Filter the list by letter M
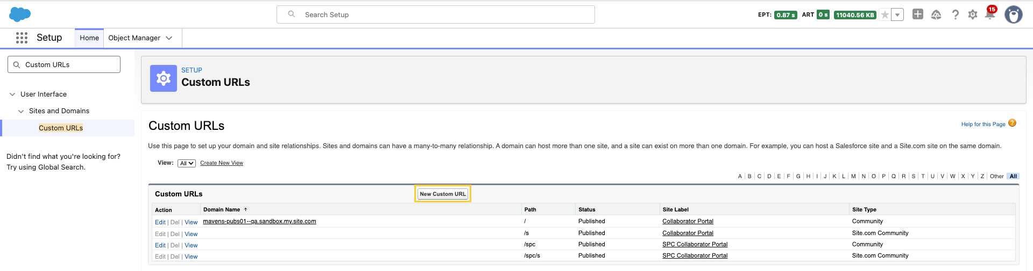Screen dimensions: 1033x271 pos(853,176)
